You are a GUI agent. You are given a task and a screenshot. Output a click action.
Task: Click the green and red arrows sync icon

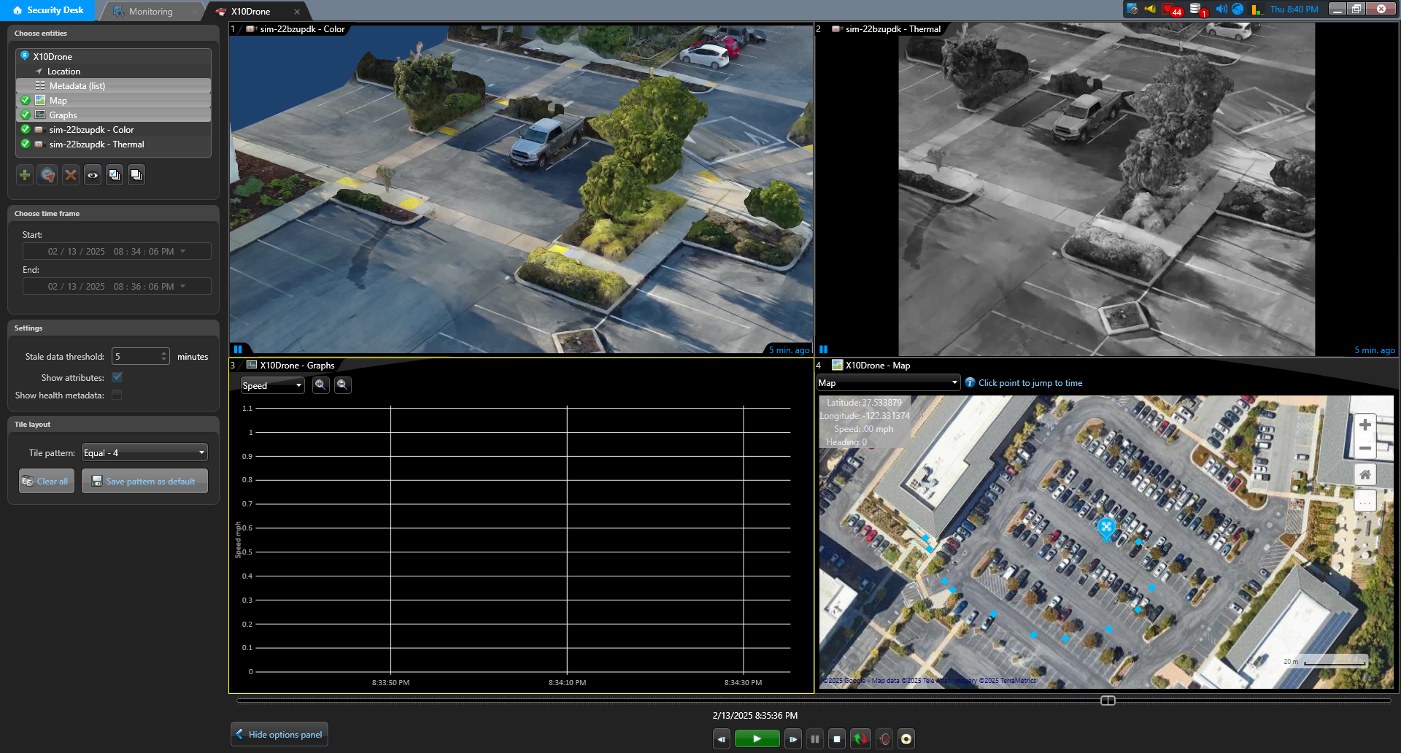tap(860, 739)
